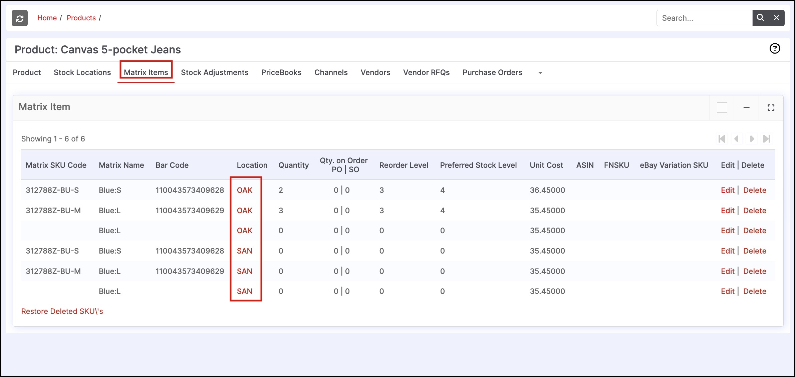795x377 pixels.
Task: Open the Vendor RFQs tab
Action: pyautogui.click(x=426, y=72)
